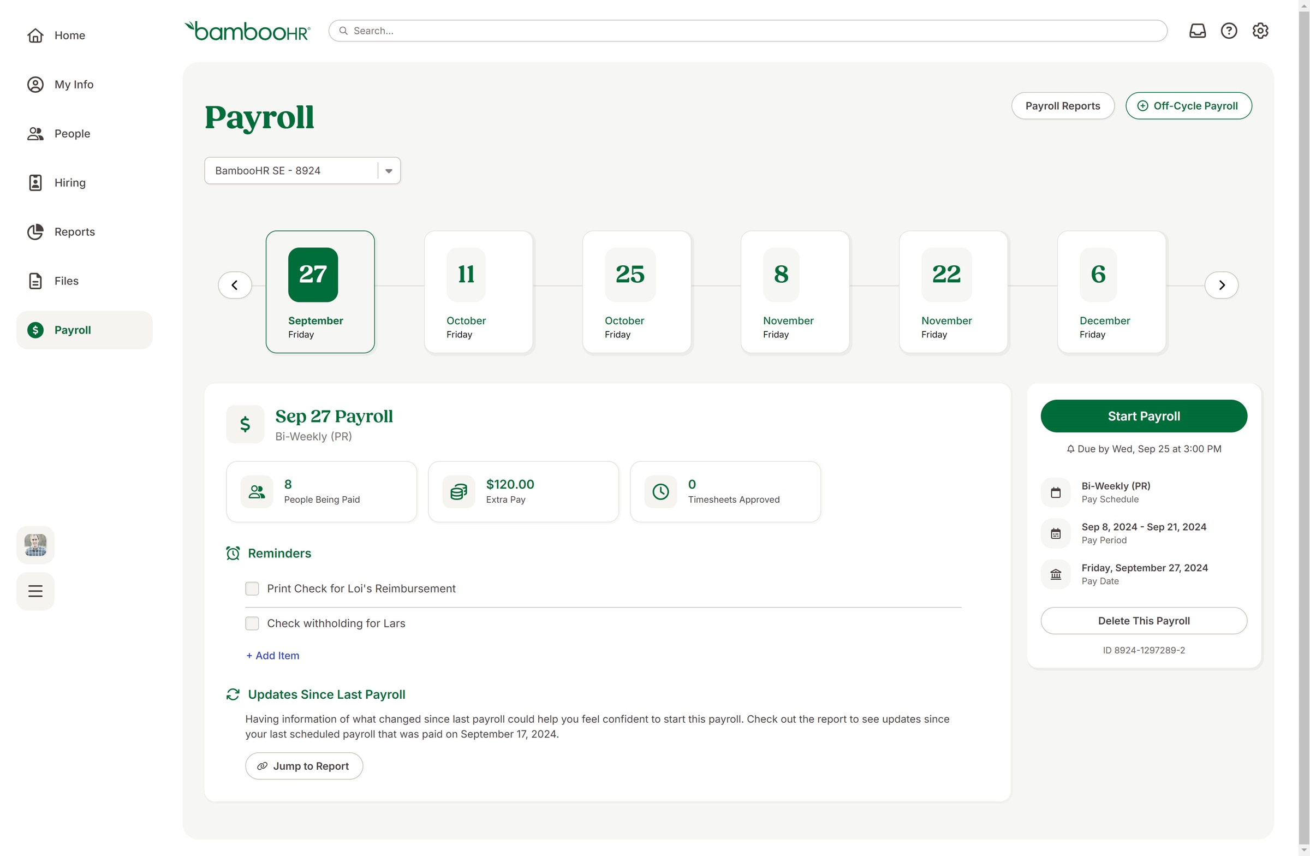Check Print Check for Loi's Reimbursement
Image resolution: width=1310 pixels, height=856 pixels.
(252, 588)
